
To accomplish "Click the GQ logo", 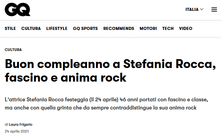I will pos(17,10).
